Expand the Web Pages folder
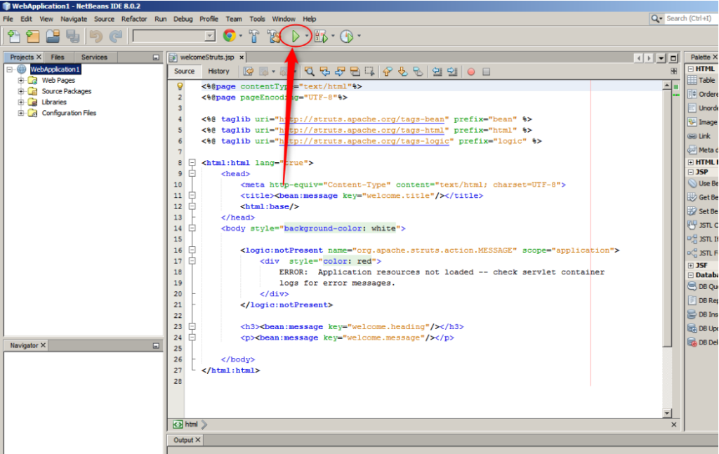Image resolution: width=719 pixels, height=454 pixels. (x=20, y=80)
